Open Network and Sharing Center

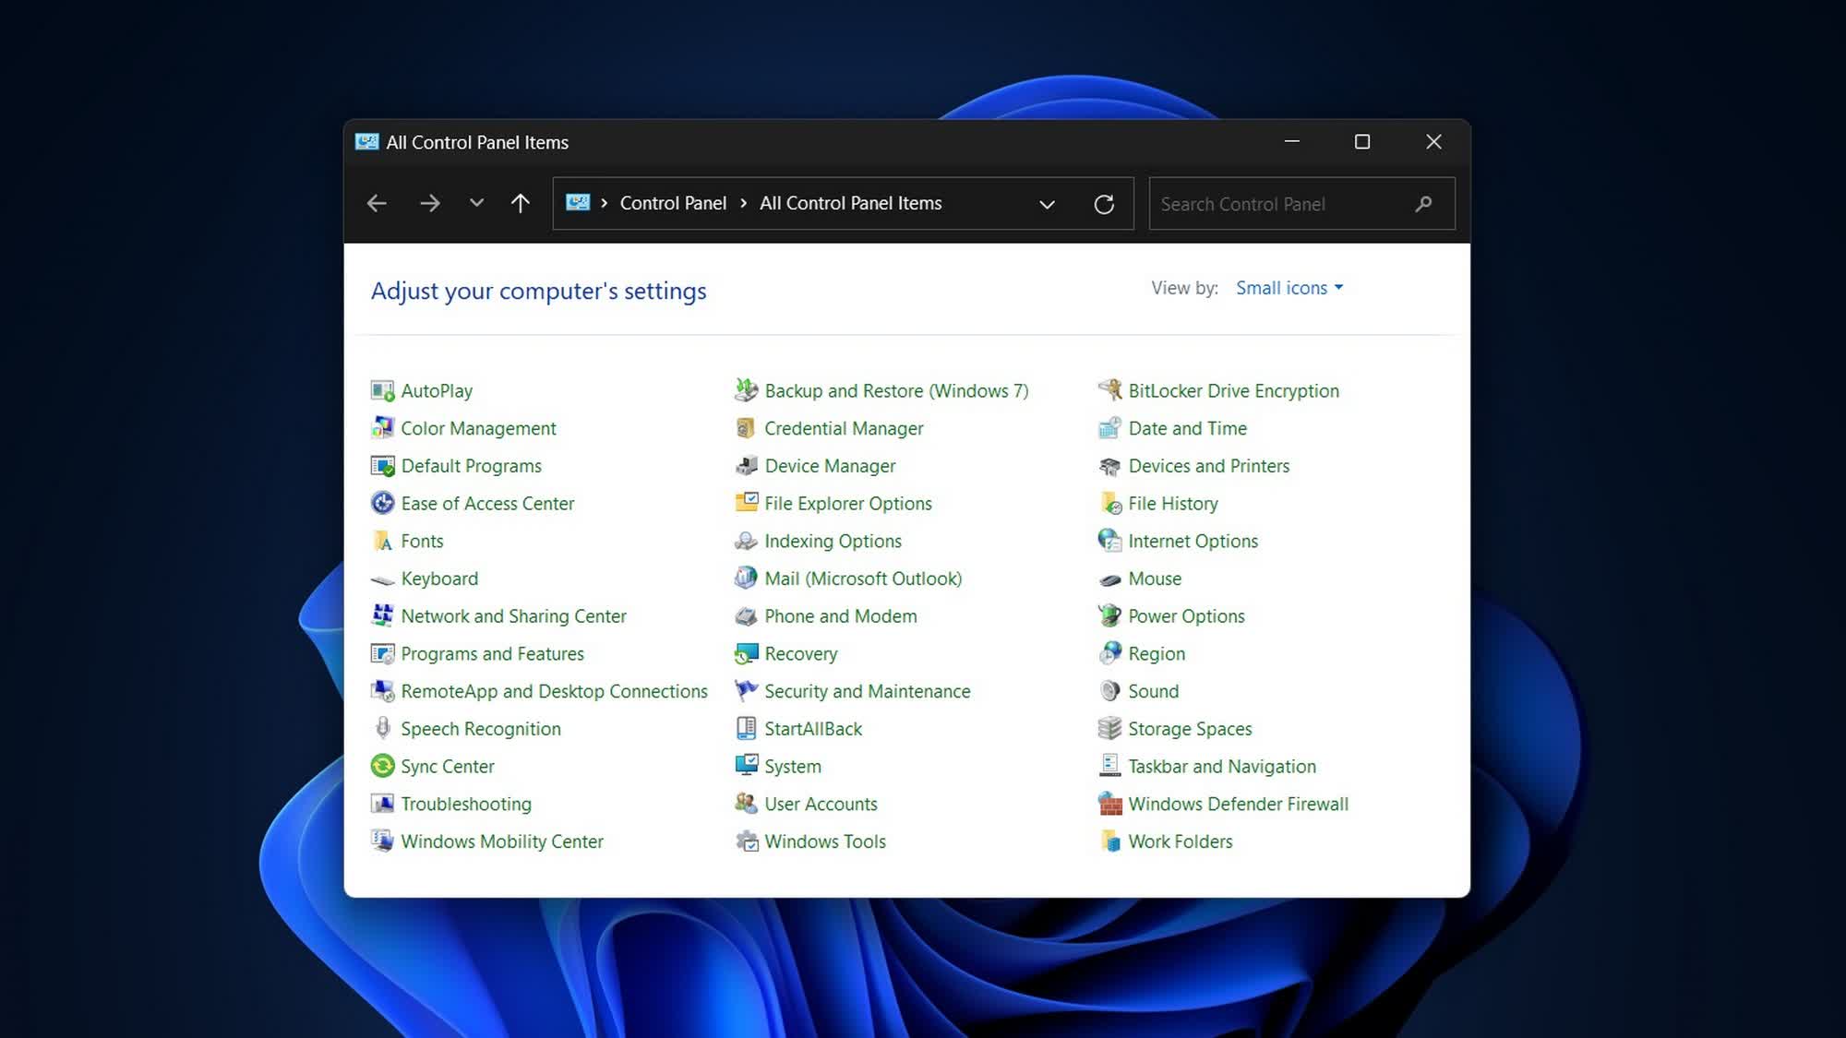point(513,615)
